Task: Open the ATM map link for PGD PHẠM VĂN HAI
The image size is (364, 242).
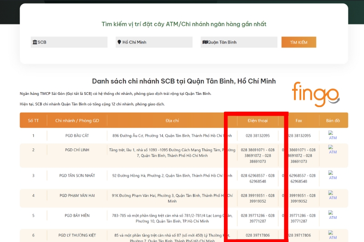Action: [x=333, y=195]
